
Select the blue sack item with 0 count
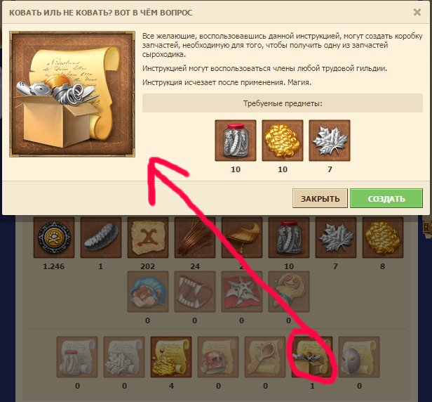(x=148, y=292)
